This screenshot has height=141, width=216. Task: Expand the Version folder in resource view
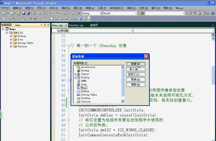11,46
